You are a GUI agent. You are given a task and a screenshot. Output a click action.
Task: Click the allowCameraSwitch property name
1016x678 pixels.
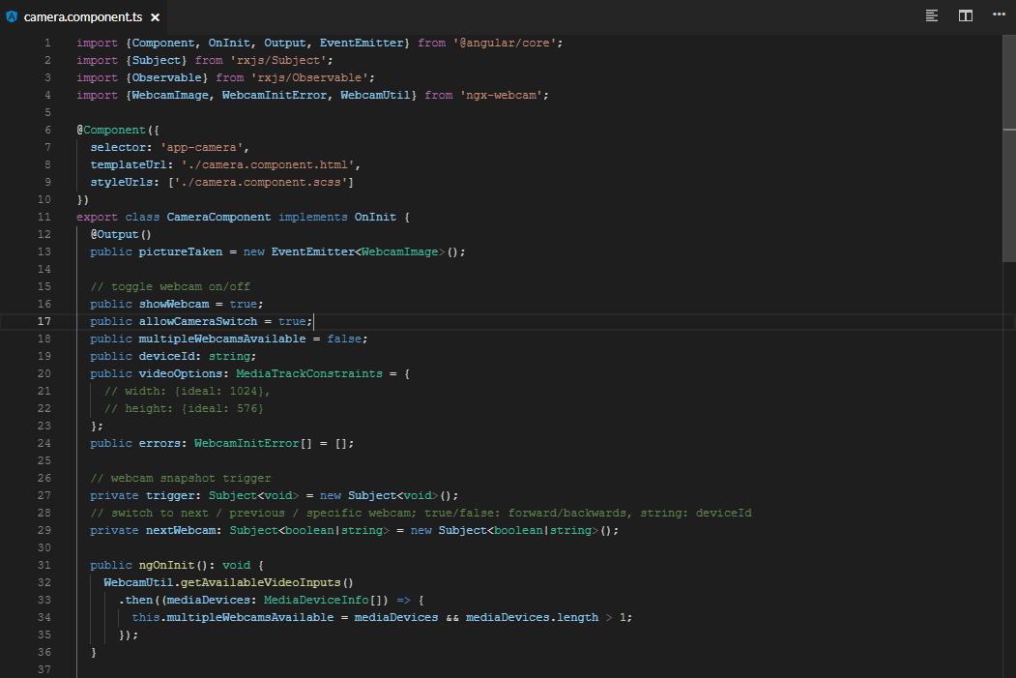tap(199, 320)
